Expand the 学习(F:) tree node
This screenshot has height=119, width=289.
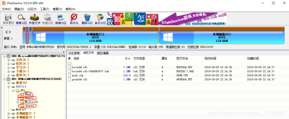(x=8, y=68)
